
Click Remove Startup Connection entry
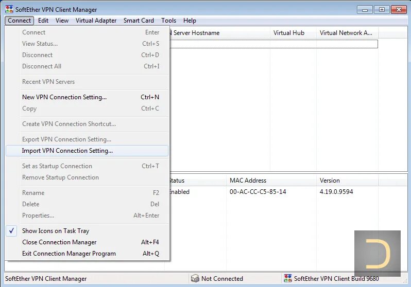point(87,177)
